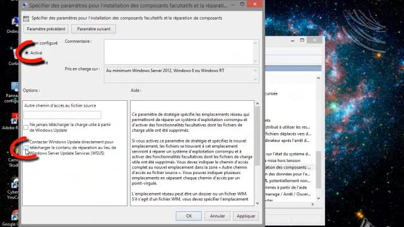The height and width of the screenshot is (227, 404).
Task: Click 'curisée' entry in background window
Action: (271, 94)
